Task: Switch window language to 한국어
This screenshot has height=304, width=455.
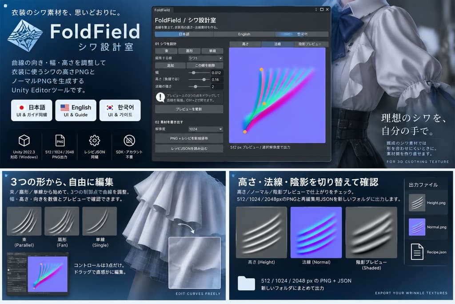Action: tap(302, 34)
